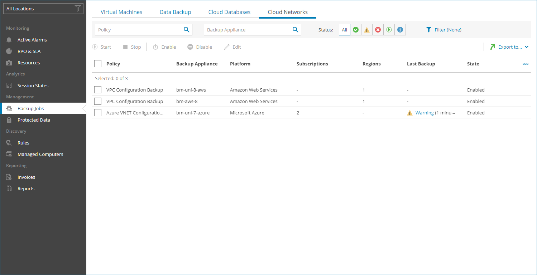Click the search icon in Backup Appliance field
The width and height of the screenshot is (537, 275).
pyautogui.click(x=295, y=30)
